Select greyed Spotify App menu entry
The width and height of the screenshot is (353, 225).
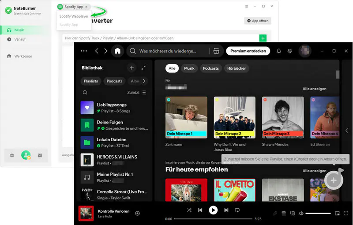[x=69, y=25]
